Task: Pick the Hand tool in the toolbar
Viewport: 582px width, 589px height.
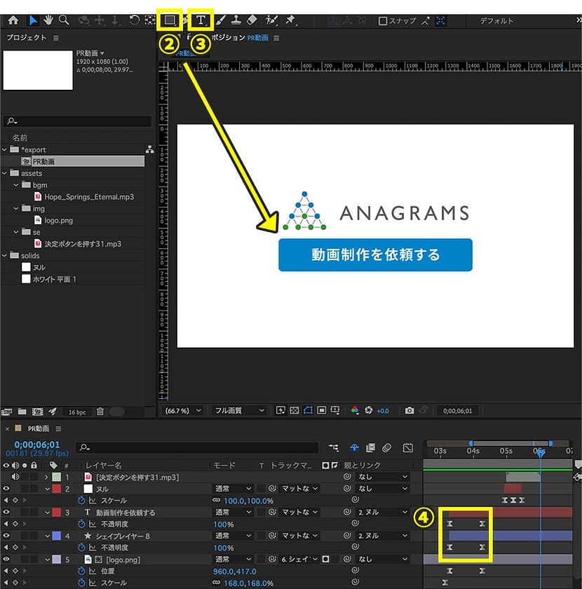Action: [48, 20]
